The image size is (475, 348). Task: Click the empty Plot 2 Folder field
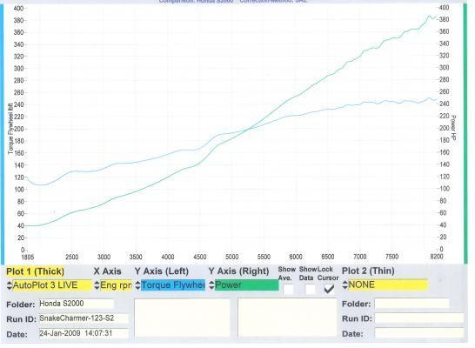pos(412,304)
